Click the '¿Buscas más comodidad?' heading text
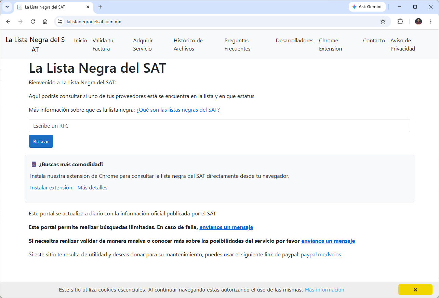 pos(71,164)
